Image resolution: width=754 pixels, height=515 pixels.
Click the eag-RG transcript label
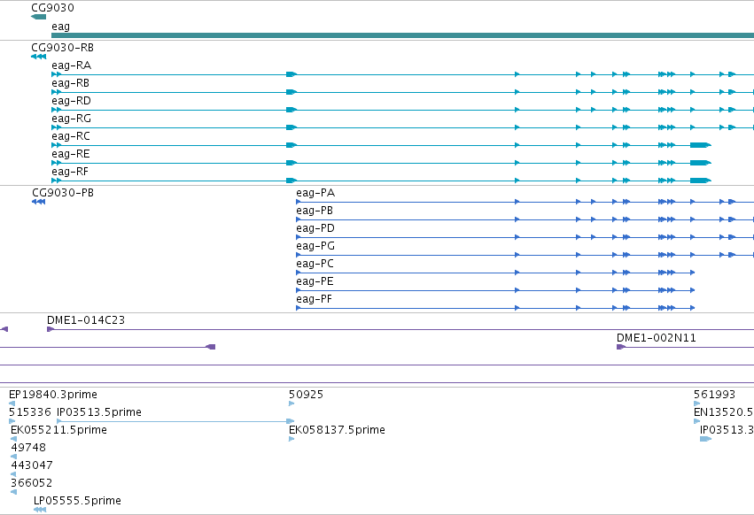pyautogui.click(x=71, y=119)
